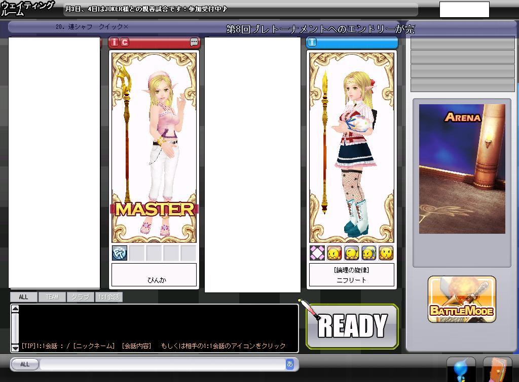Toggle the あ input mode button
The width and height of the screenshot is (519, 382).
tap(289, 364)
